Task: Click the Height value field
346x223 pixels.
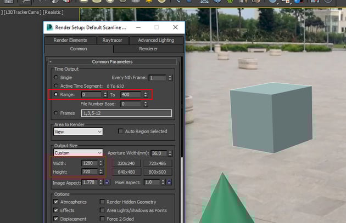Action: point(90,171)
